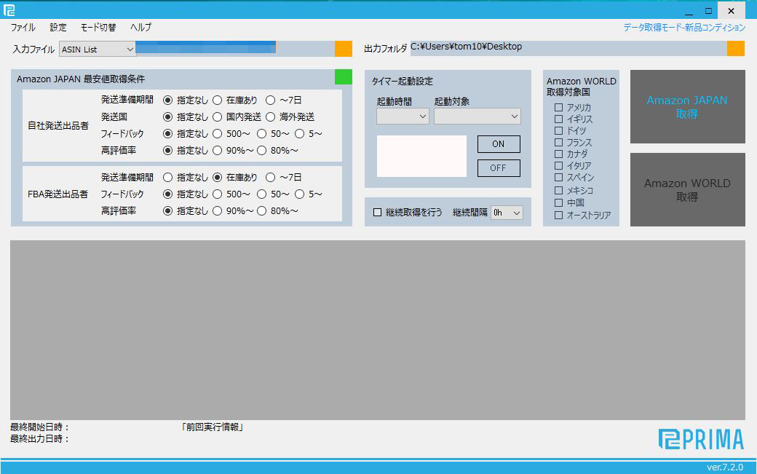Click the 「前回実行情報」 label
Image resolution: width=757 pixels, height=474 pixels.
[213, 427]
